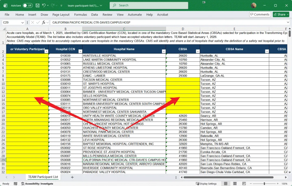292x186 pixels.
Task: Click the Search box in title bar
Action: [x=149, y=5]
